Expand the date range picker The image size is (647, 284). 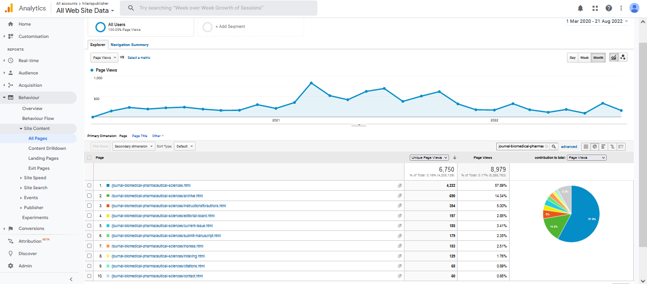597,21
